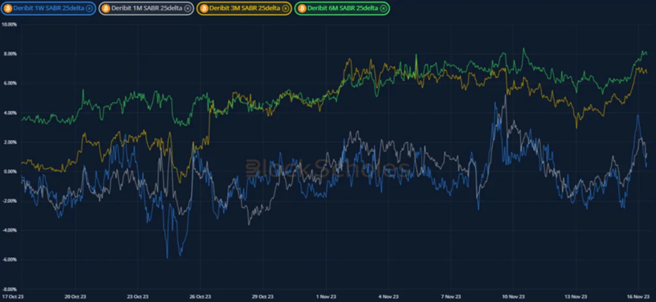Select the Deribit 1W SABR 25delta label
The height and width of the screenshot is (302, 656).
point(49,8)
